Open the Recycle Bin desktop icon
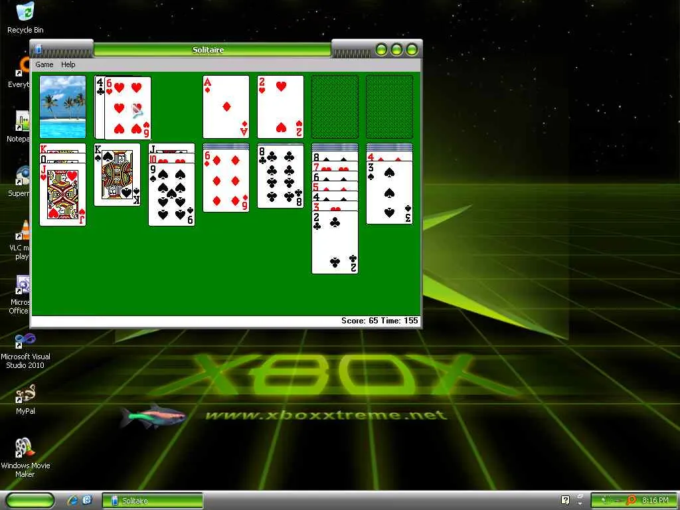The image size is (680, 510). coord(25,18)
